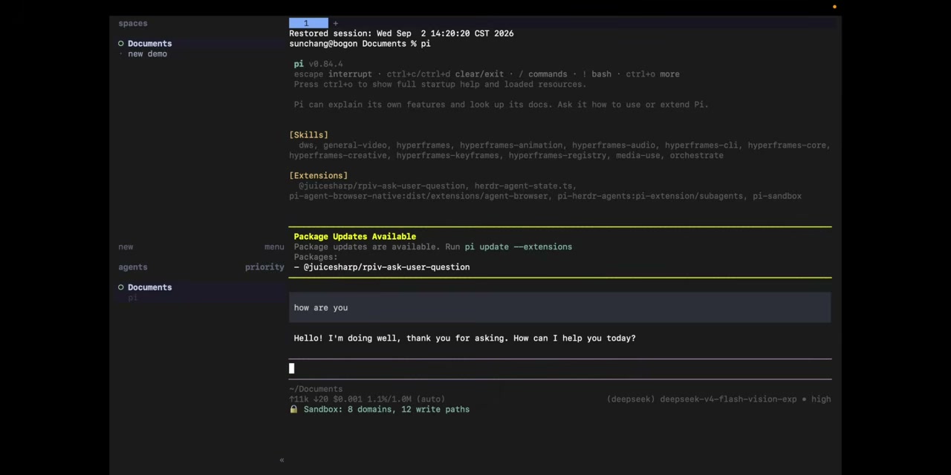Open the priority sort selector
951x475 pixels.
click(264, 267)
